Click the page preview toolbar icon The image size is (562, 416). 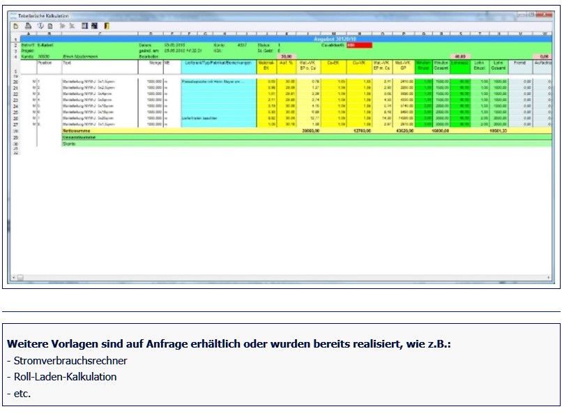click(50, 26)
